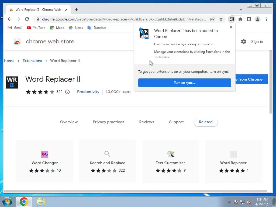Close the Word Replacer II tab
This screenshot has height=207, width=276.
click(x=66, y=10)
